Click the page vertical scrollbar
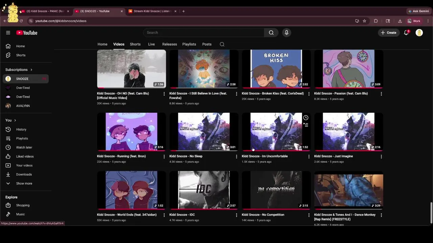Screen dimensions: 433x243 point(431,213)
